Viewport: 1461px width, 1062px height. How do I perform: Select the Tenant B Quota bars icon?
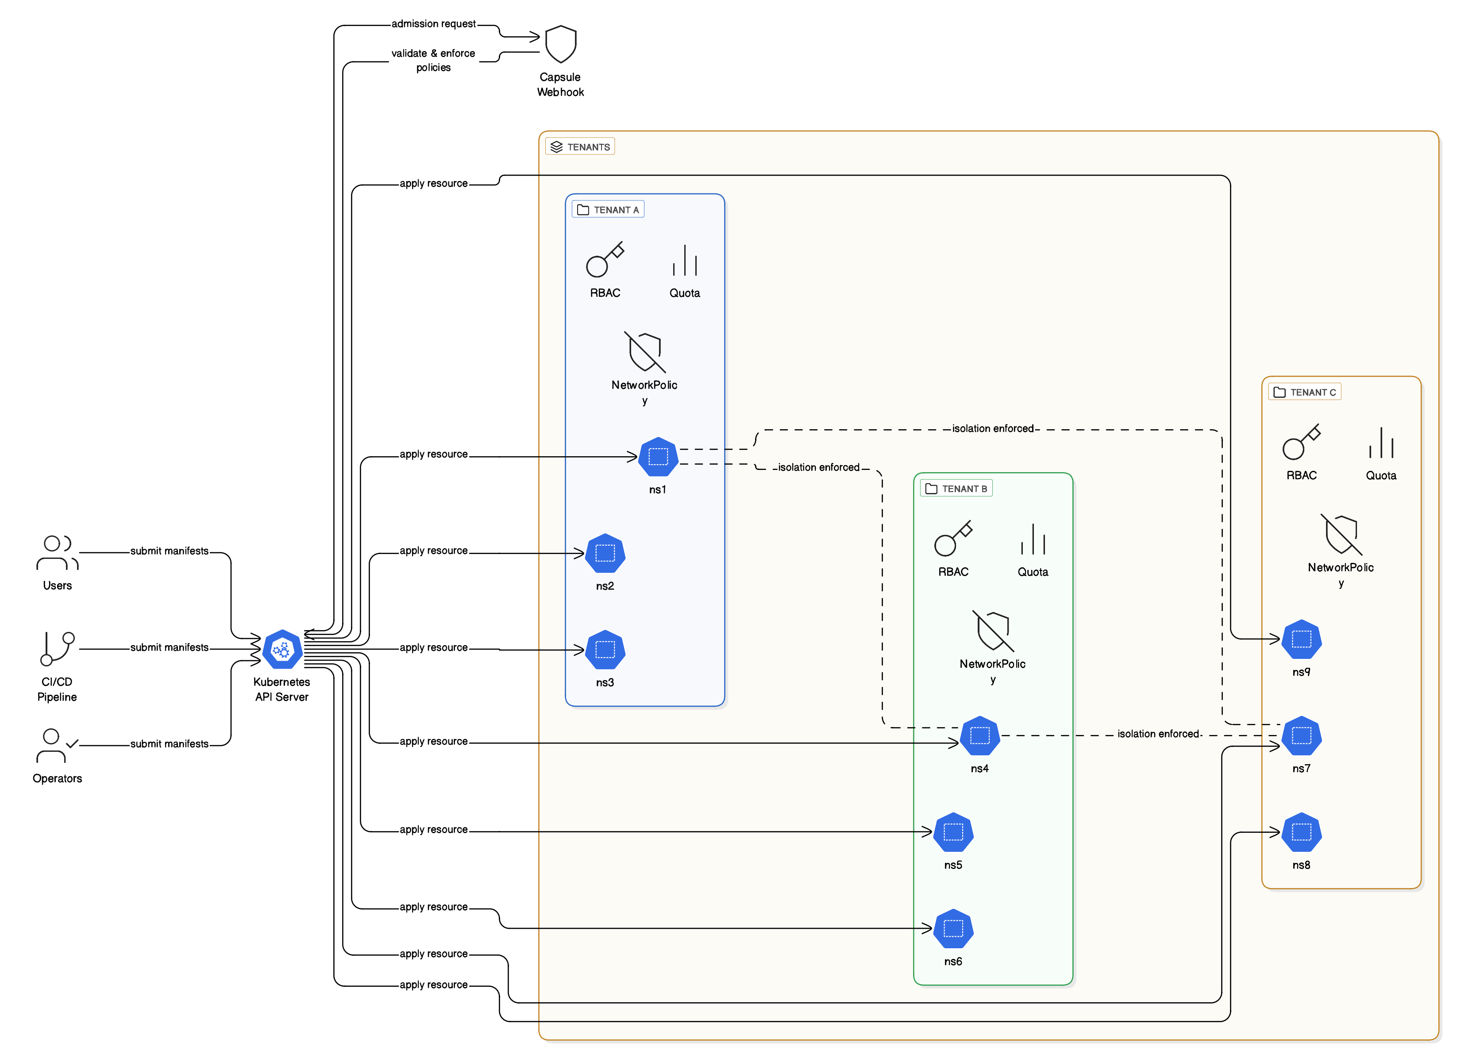(x=1033, y=539)
